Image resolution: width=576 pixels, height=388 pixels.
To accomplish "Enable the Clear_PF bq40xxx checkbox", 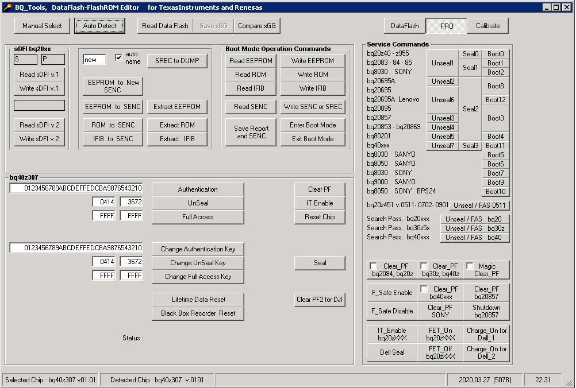I will [x=424, y=289].
